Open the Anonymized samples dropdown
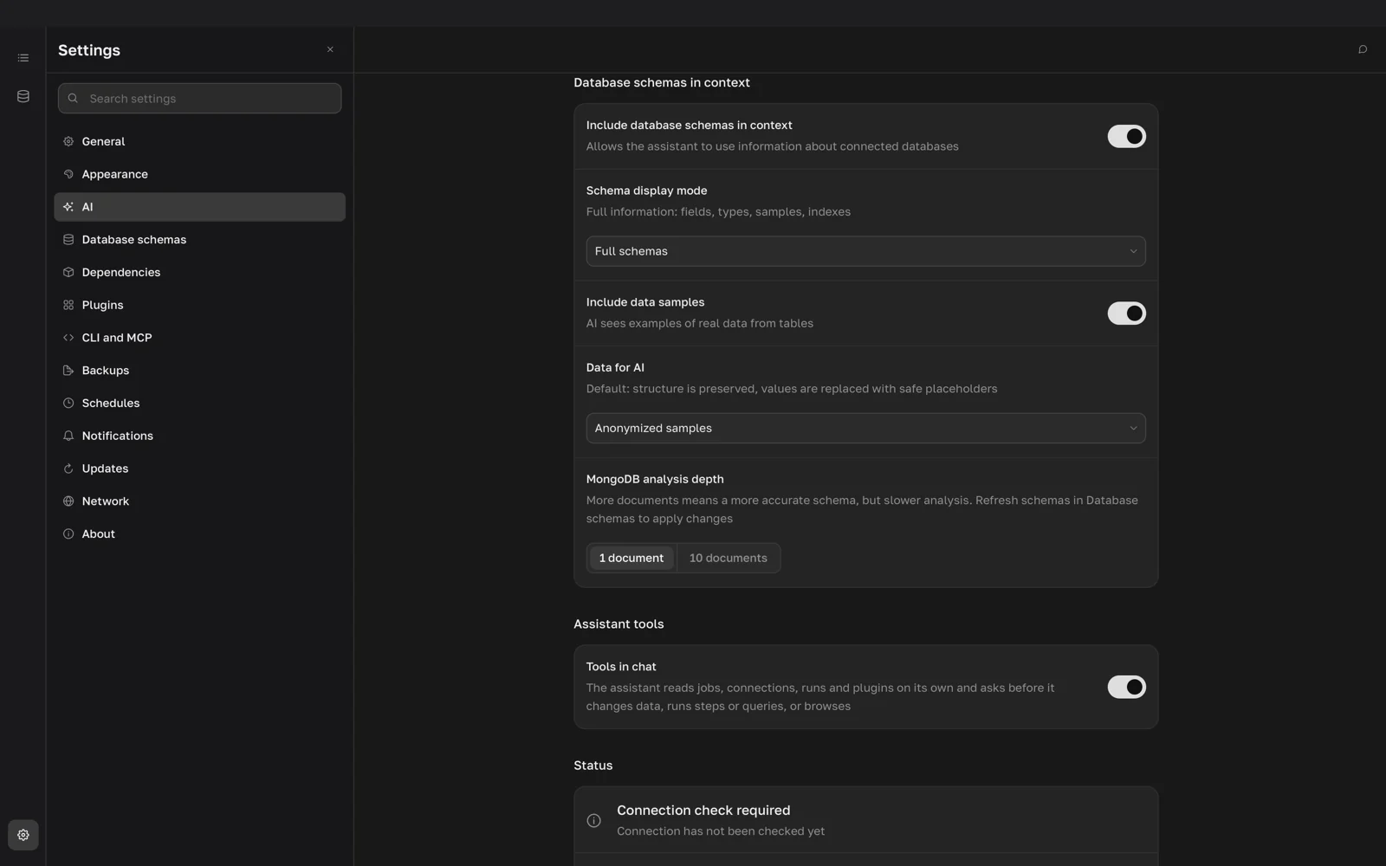The width and height of the screenshot is (1386, 866). click(x=865, y=428)
